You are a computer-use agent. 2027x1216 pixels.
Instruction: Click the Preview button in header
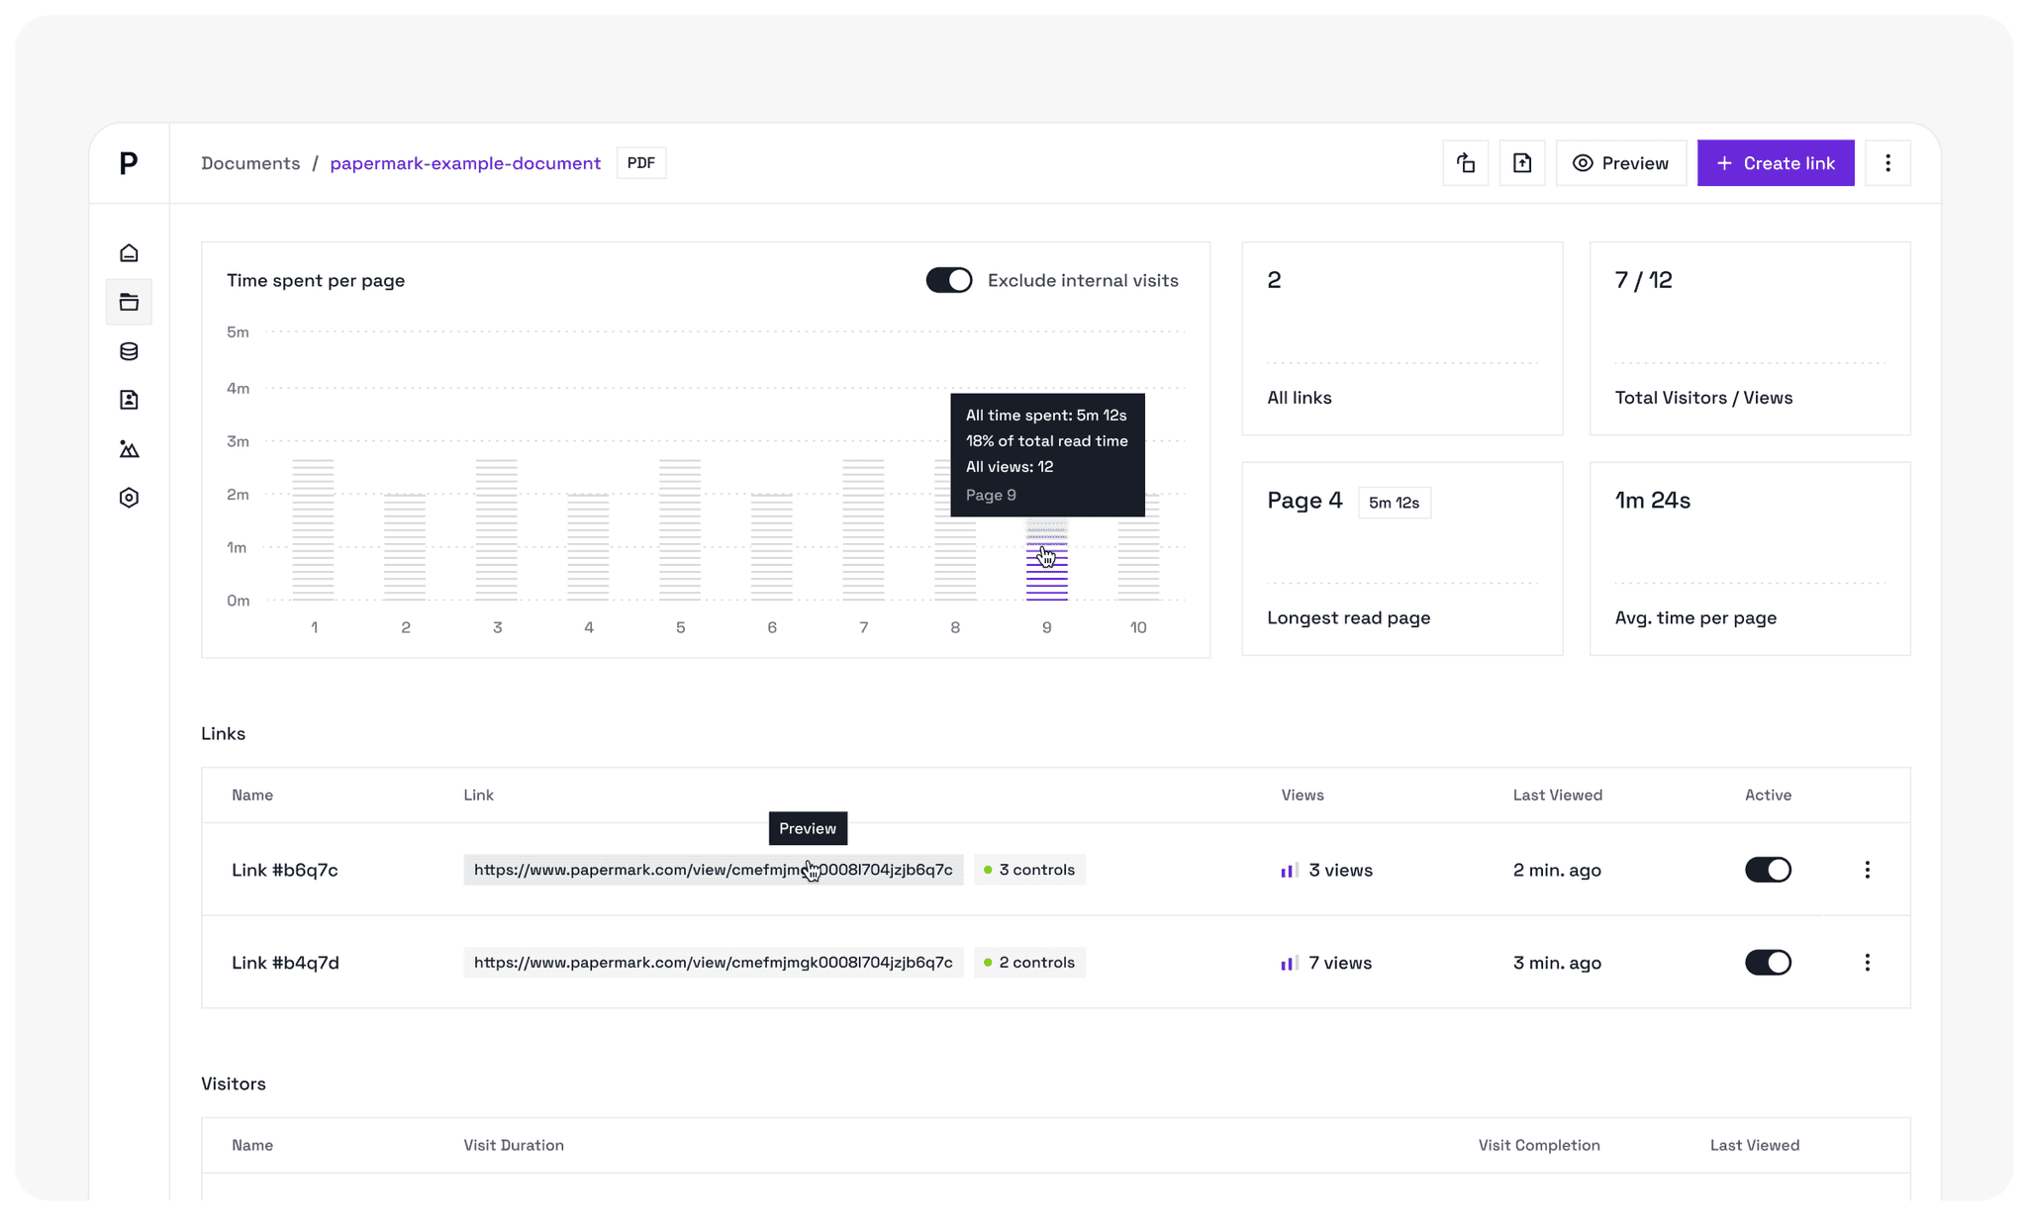(x=1620, y=163)
